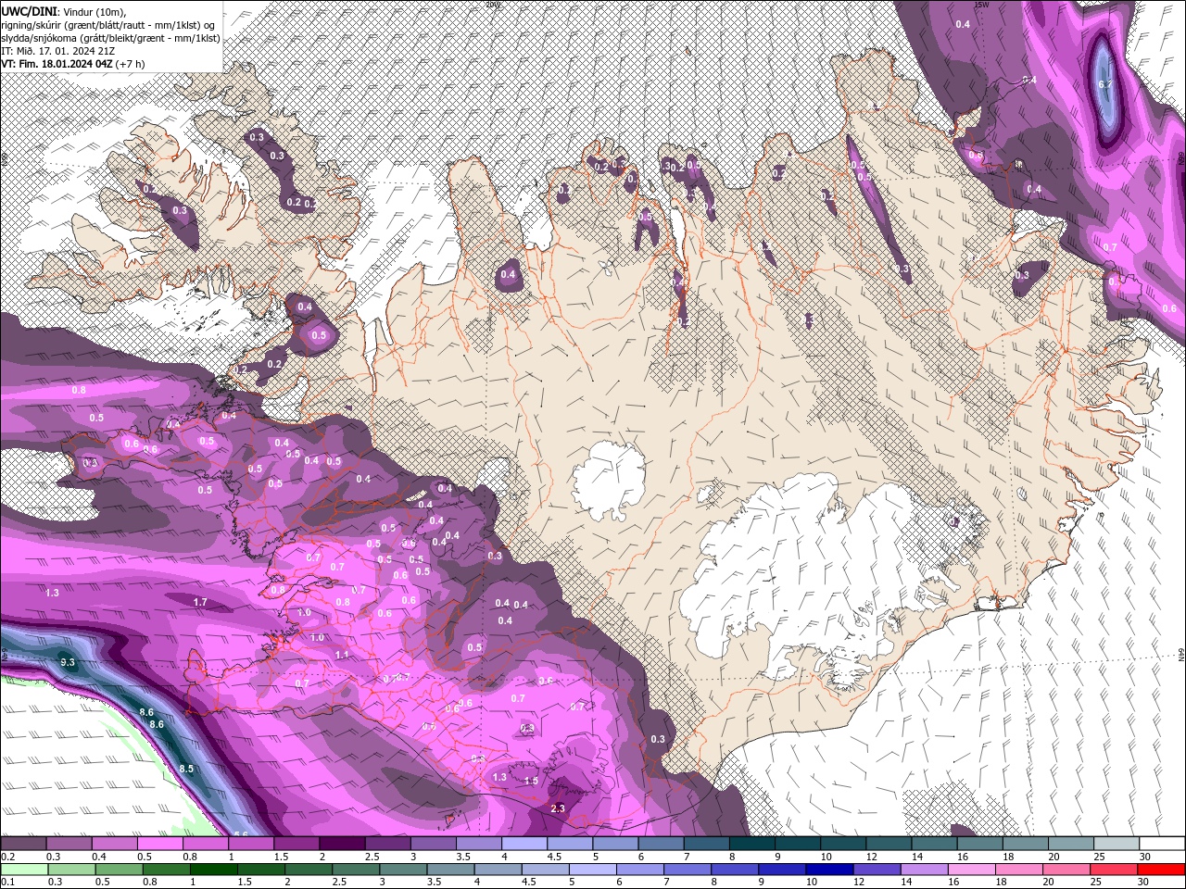This screenshot has height=889, width=1186.
Task: Click the '0.1' label starting the rain scale
Action: pyautogui.click(x=8, y=882)
